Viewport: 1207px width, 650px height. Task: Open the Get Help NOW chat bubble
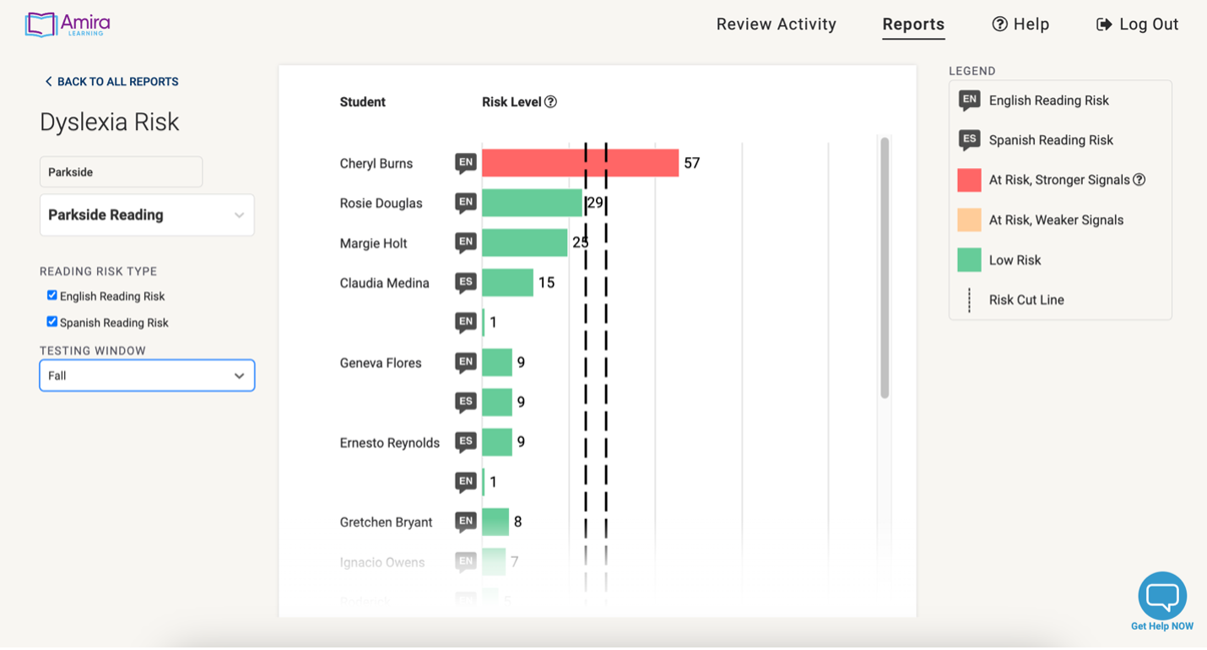pyautogui.click(x=1162, y=595)
